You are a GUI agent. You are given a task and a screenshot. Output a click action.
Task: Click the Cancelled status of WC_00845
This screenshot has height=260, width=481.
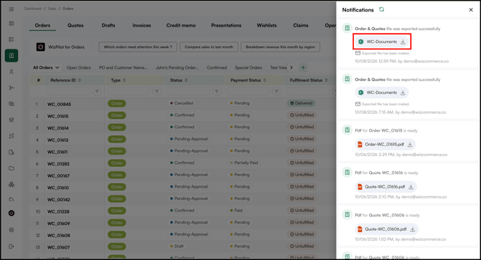(182, 103)
